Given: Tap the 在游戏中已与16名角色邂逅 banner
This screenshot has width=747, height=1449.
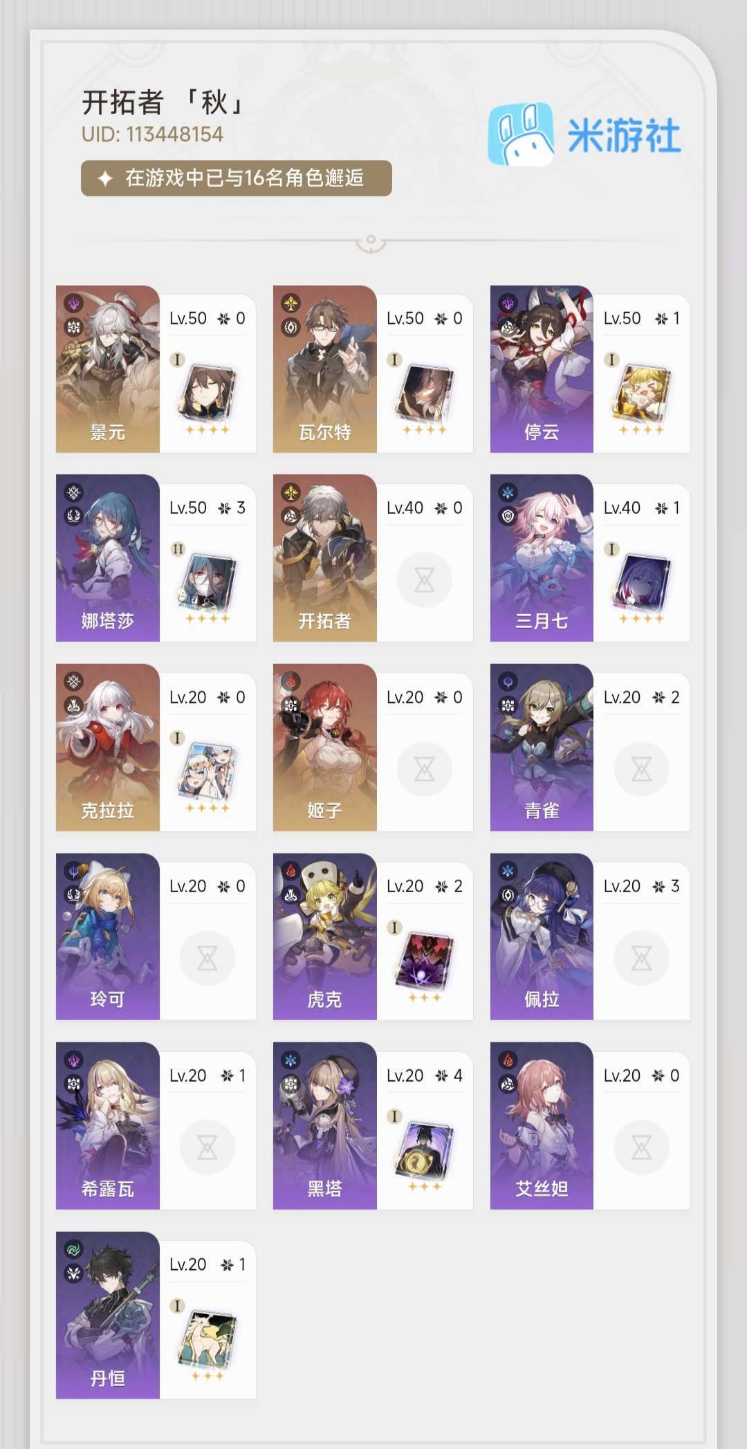Looking at the screenshot, I should click(x=237, y=178).
